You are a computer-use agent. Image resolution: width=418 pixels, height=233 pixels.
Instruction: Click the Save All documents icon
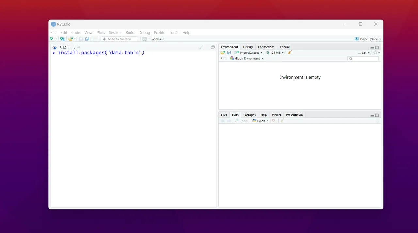tap(87, 39)
